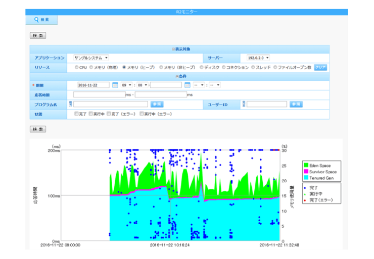
Task: Check the 完了(エラー) status checkbox
Action: 109,114
